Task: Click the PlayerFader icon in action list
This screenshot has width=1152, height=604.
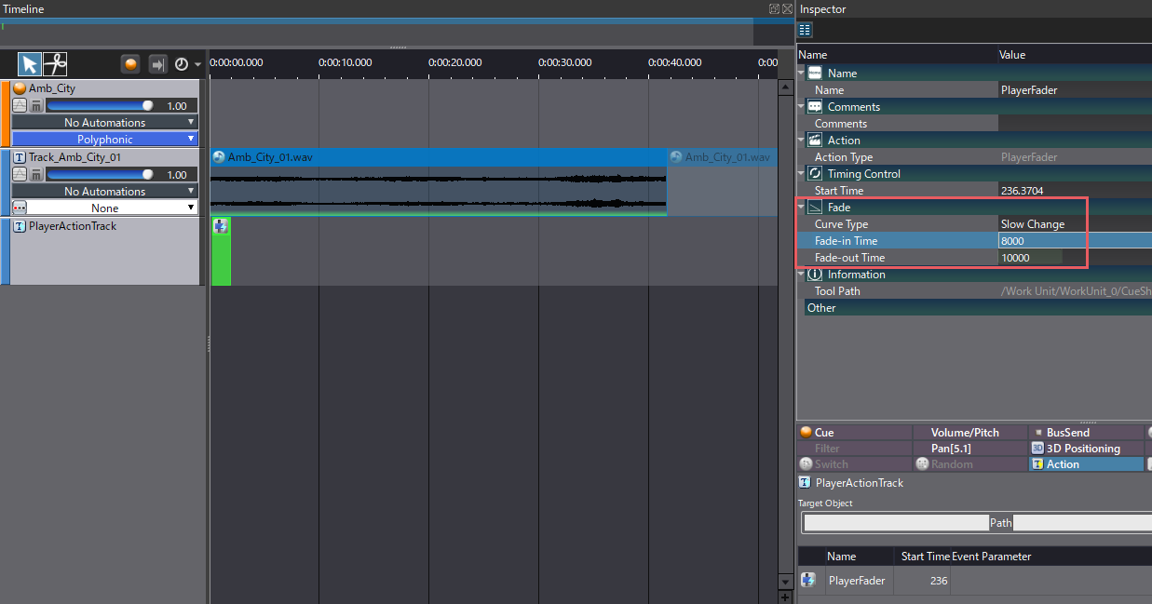Action: point(808,581)
